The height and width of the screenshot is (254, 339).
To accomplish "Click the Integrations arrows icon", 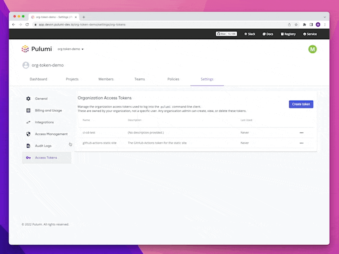I will 28,122.
